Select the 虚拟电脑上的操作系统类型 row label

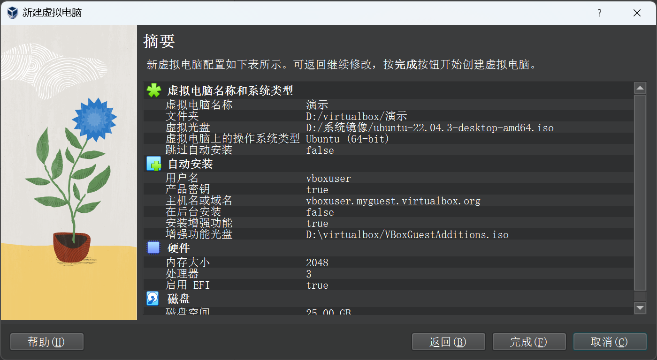pyautogui.click(x=232, y=138)
